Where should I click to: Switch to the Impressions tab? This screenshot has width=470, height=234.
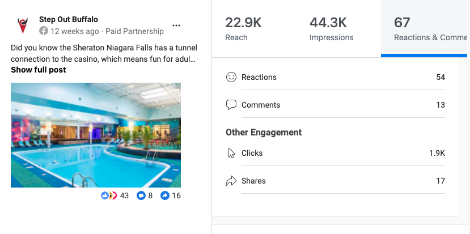pos(331,29)
